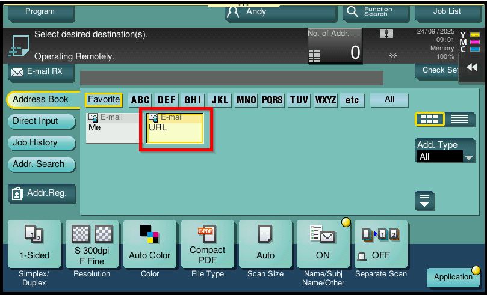Open the Application settings button
The image size is (487, 295).
coord(453,277)
